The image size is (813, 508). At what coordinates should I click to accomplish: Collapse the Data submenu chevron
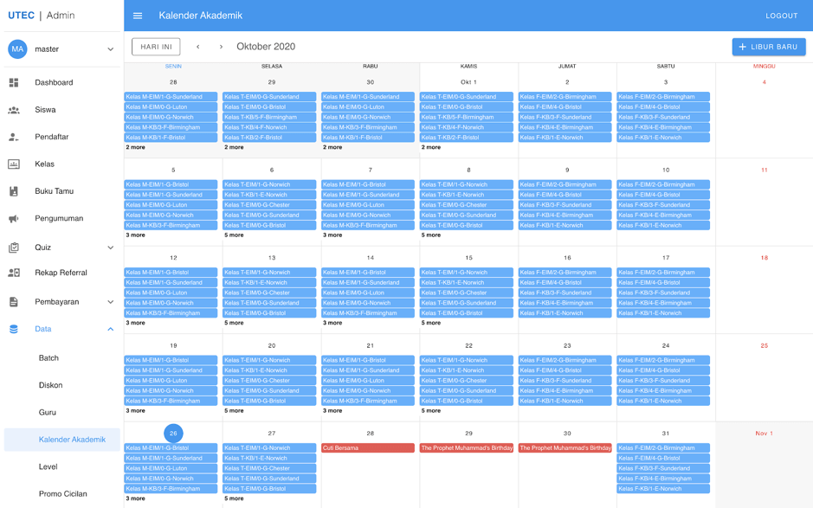pyautogui.click(x=110, y=329)
